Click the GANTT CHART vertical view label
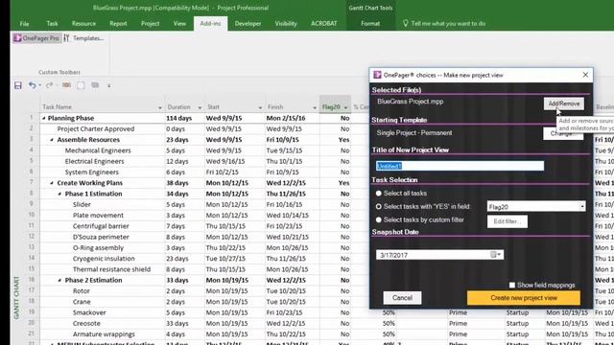 16,297
